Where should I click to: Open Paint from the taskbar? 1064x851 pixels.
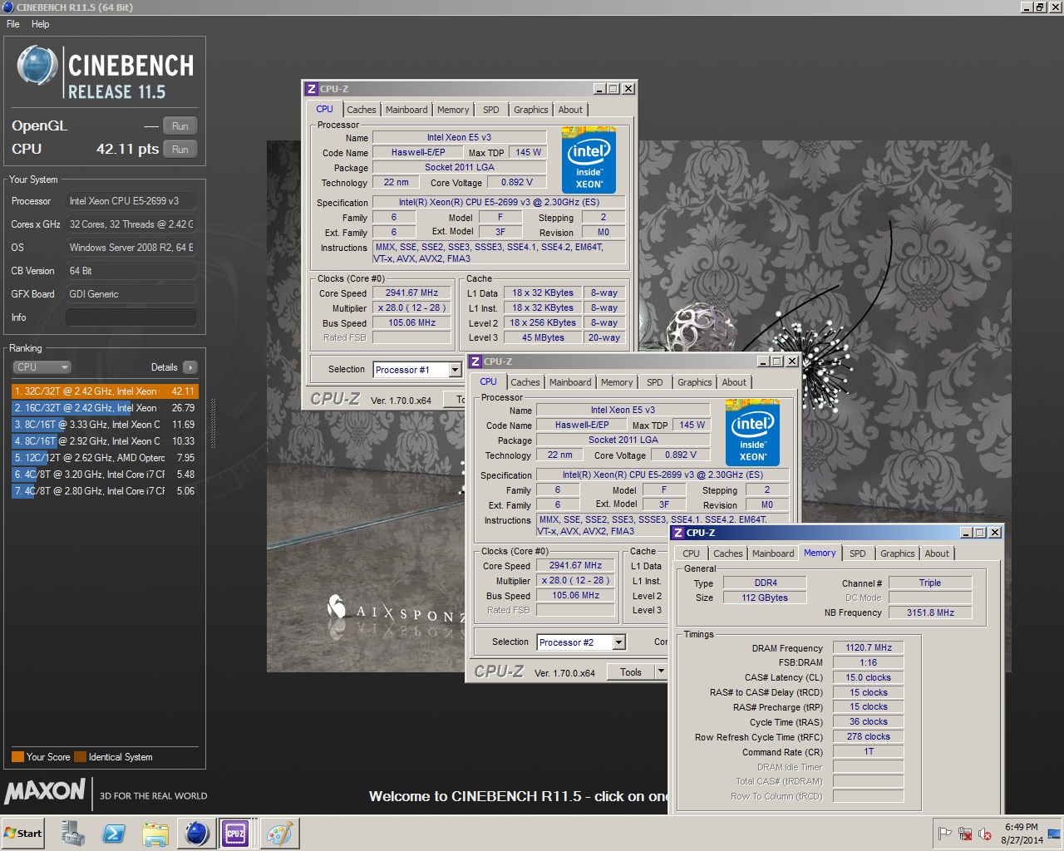[278, 833]
